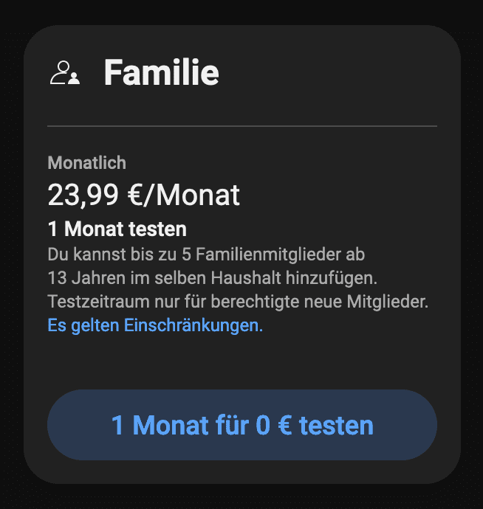Select the Monatlich billing label

click(x=87, y=162)
